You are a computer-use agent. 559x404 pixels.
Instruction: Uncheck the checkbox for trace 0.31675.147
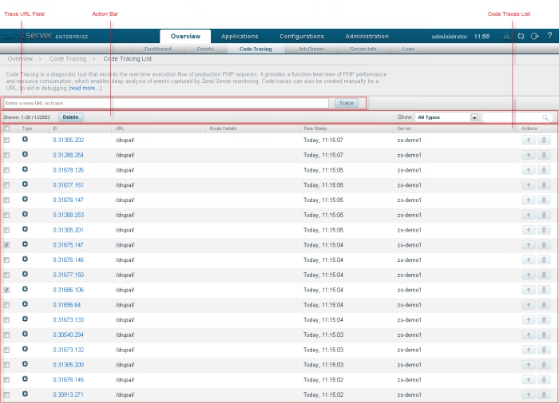(7, 245)
